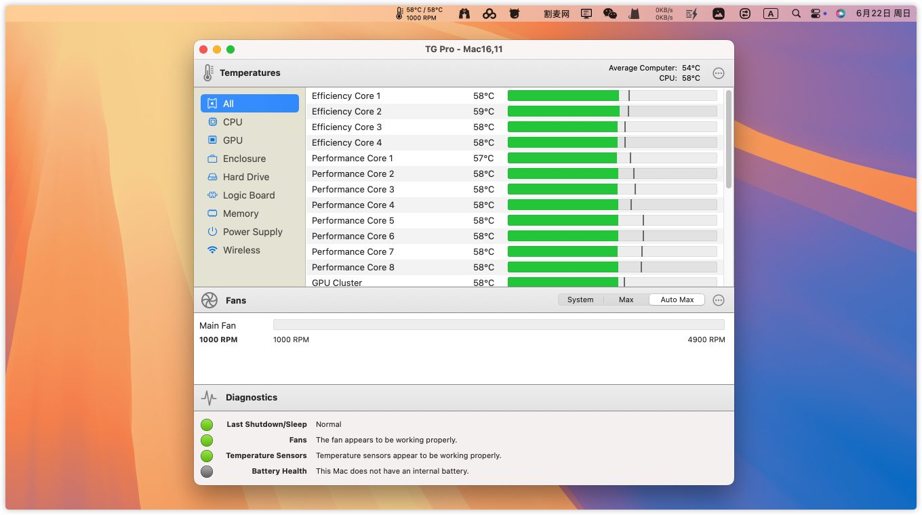Image resolution: width=922 pixels, height=515 pixels.
Task: Open Control Center in menu bar
Action: click(816, 14)
